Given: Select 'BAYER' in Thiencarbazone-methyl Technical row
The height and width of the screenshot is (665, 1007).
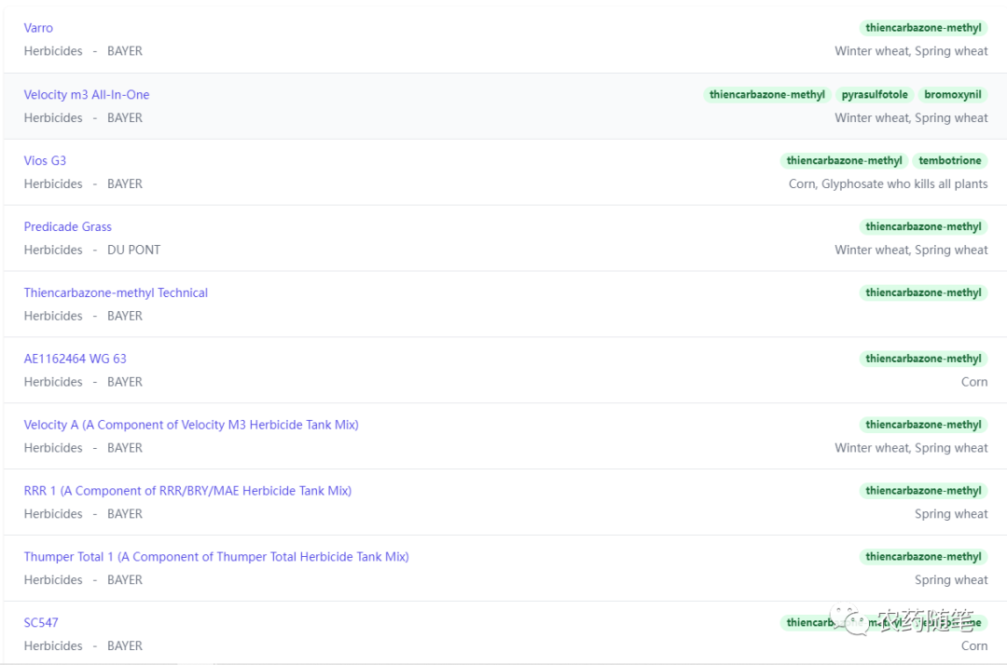Looking at the screenshot, I should [125, 316].
